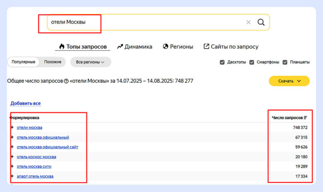Disable the Планшеты checkbox

pyautogui.click(x=285, y=62)
